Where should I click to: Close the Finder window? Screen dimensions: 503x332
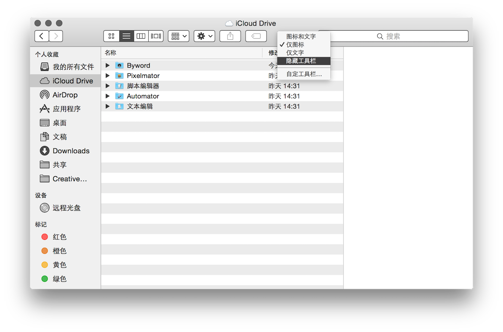point(38,23)
